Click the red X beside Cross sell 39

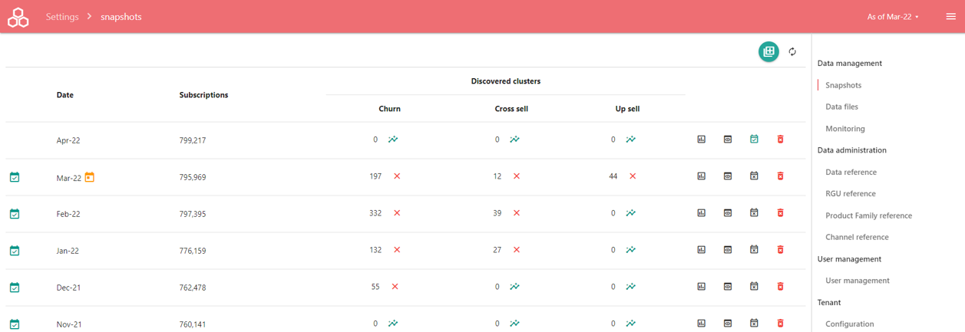click(x=517, y=213)
